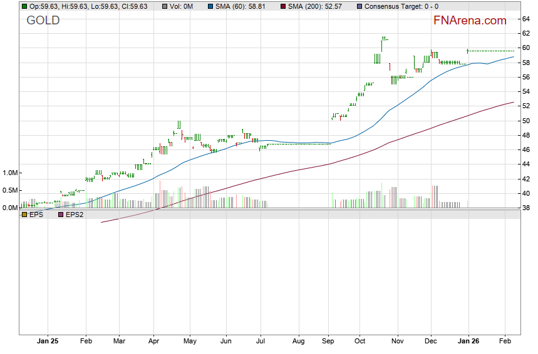Click the GOLD ticker title
The image size is (538, 354).
tap(43, 21)
